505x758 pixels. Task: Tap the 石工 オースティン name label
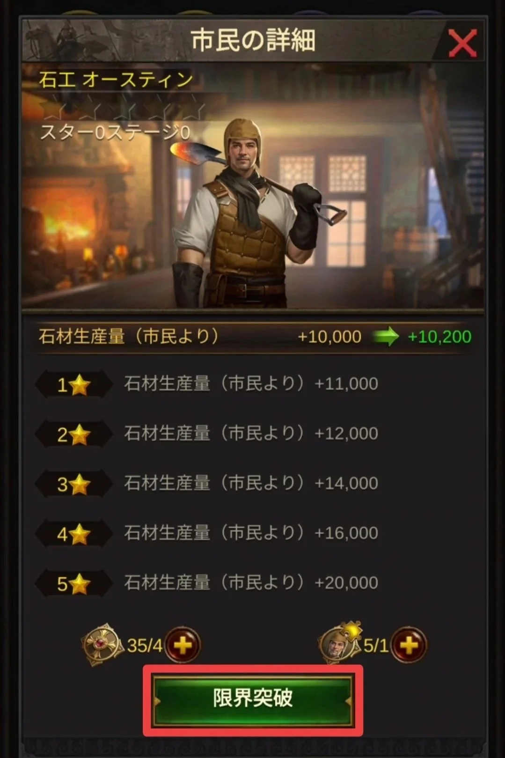pos(116,80)
